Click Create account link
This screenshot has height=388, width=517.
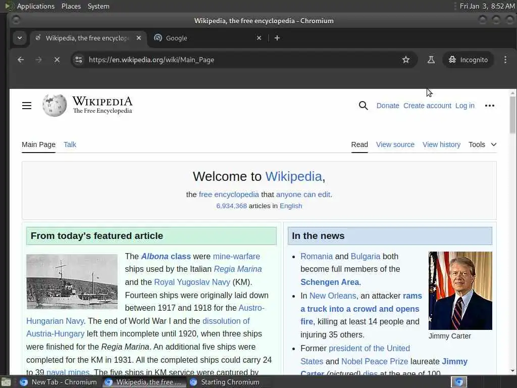click(427, 106)
